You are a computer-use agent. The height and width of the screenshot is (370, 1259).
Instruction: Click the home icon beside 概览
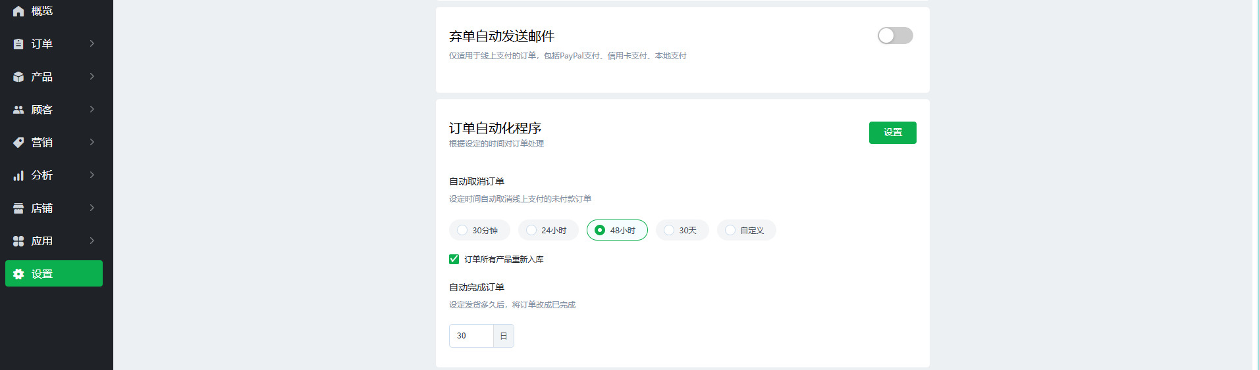[18, 11]
